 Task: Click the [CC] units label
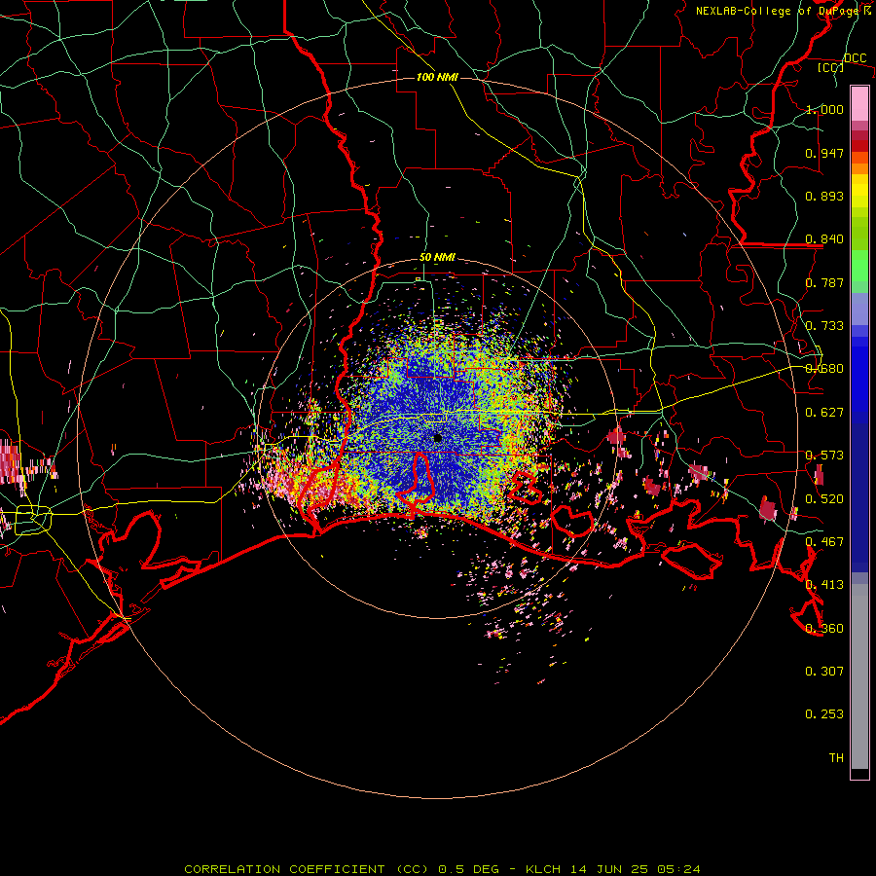pyautogui.click(x=830, y=67)
